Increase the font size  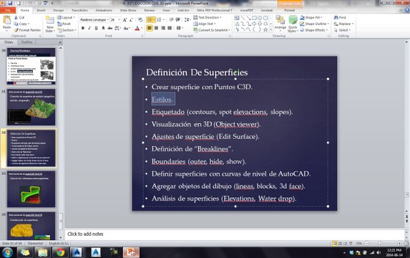[125, 20]
